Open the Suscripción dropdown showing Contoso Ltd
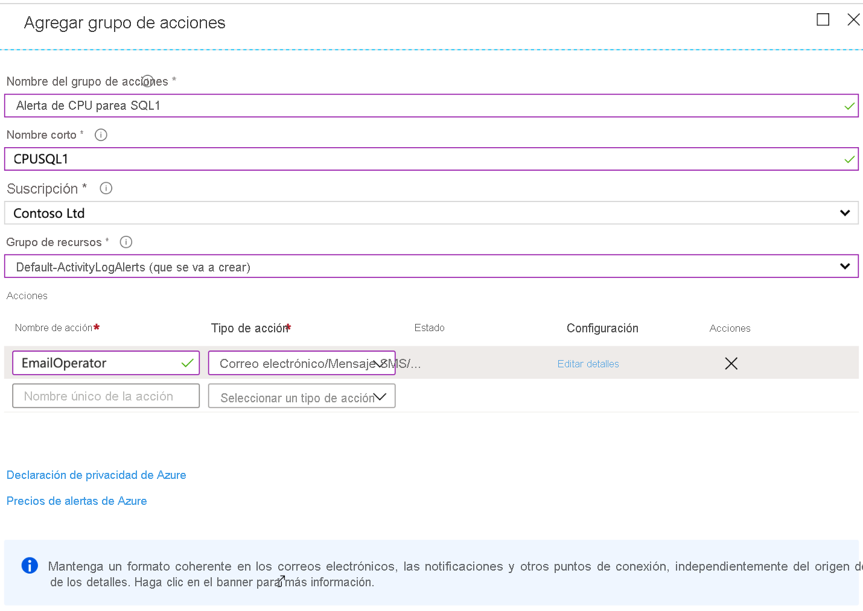The height and width of the screenshot is (611, 863). [x=431, y=213]
